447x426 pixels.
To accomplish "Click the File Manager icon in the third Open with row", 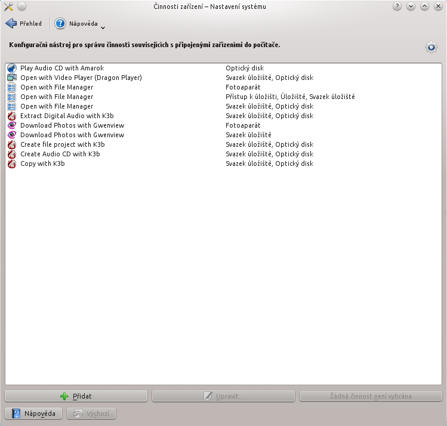I will (x=12, y=106).
